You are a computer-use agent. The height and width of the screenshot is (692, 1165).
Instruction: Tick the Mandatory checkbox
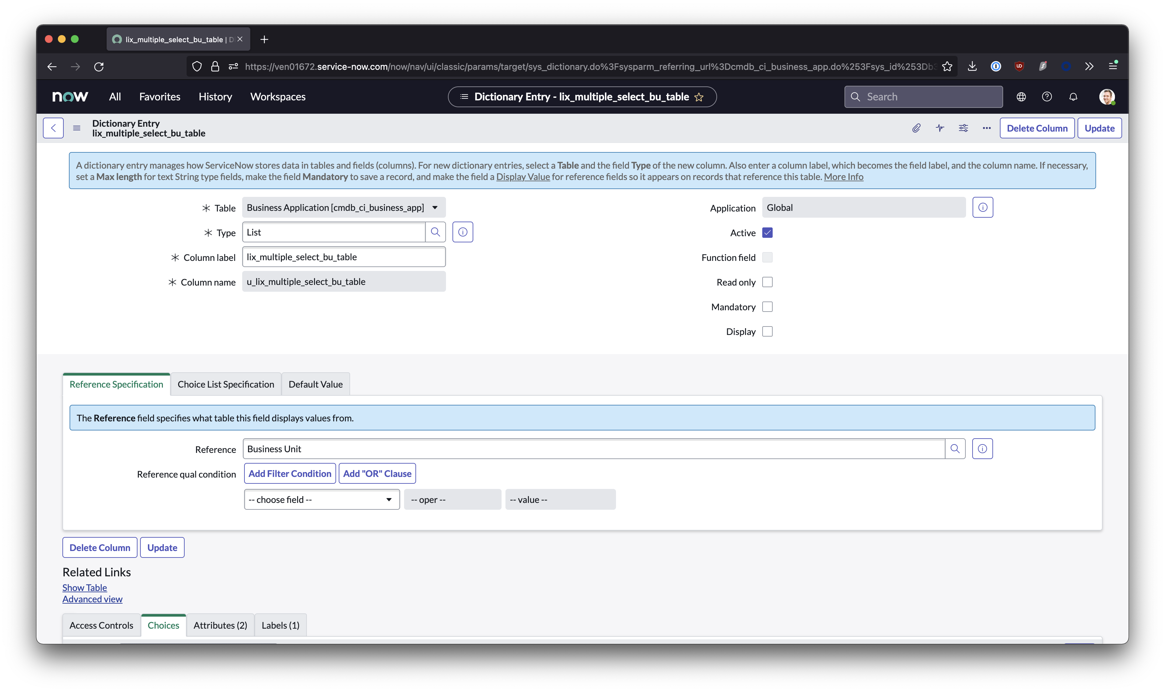[767, 307]
